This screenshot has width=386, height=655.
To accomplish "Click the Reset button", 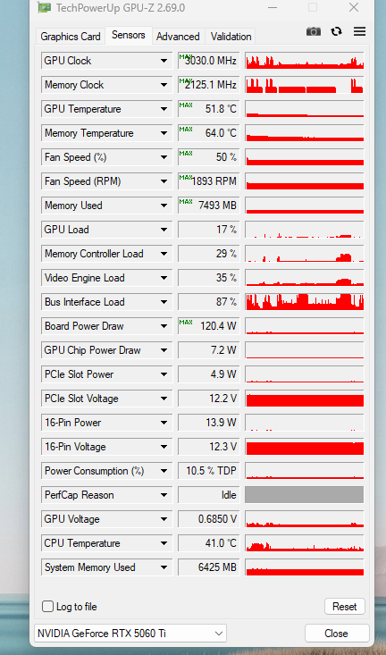I will coord(345,607).
